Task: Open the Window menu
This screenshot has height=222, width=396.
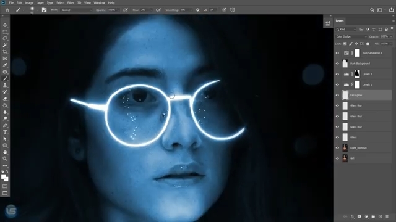Action: tap(99, 2)
